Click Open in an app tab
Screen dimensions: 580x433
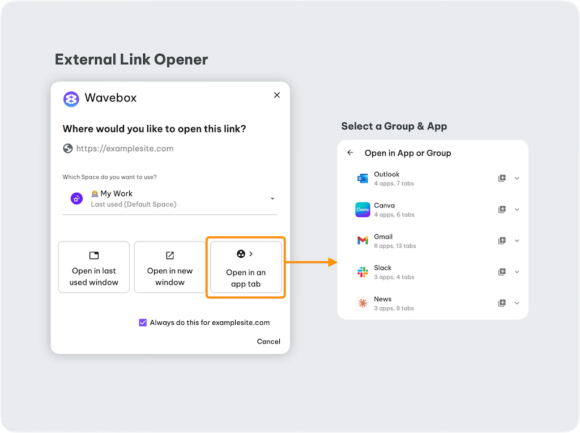point(246,267)
